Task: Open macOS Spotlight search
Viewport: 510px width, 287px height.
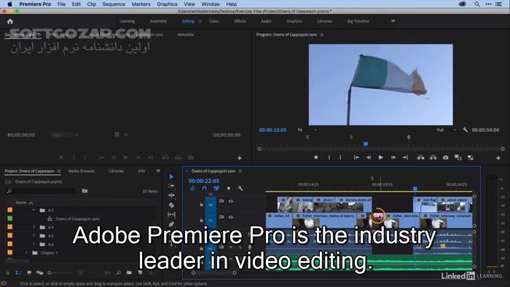Action: click(x=476, y=4)
